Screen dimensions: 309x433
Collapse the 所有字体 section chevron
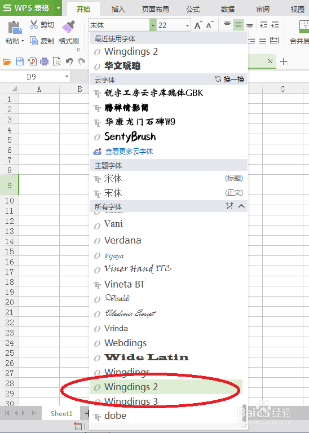(x=241, y=206)
